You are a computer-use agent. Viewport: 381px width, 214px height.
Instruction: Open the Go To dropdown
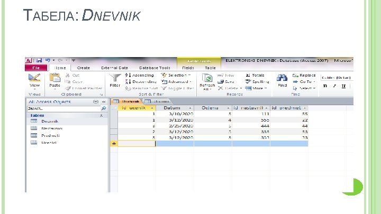click(x=304, y=82)
